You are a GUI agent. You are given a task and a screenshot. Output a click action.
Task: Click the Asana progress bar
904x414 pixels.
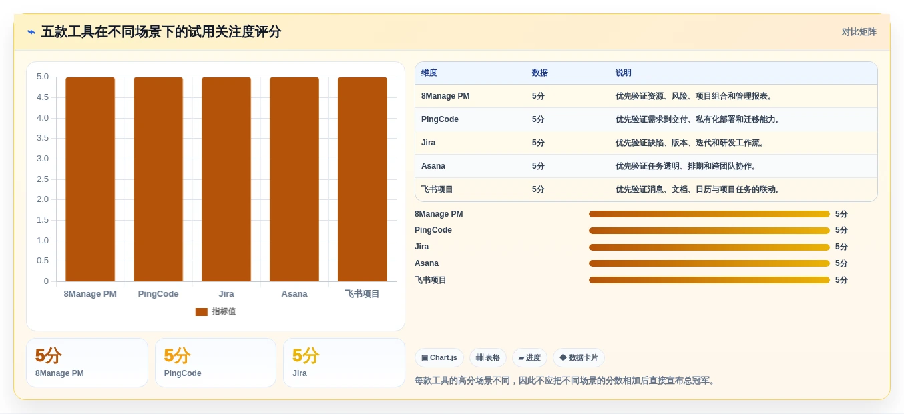pos(709,263)
